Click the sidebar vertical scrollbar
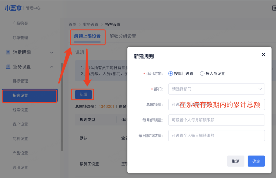Screen dimensions: 276x178 pos(62,108)
